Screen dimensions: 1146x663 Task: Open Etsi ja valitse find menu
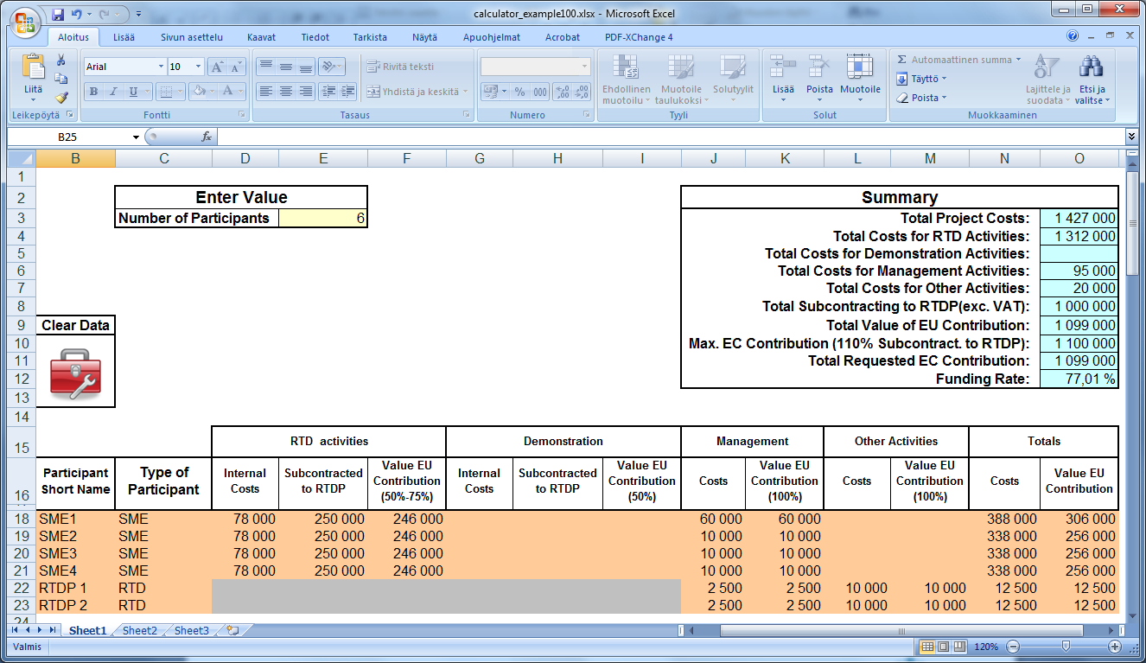pyautogui.click(x=1092, y=80)
